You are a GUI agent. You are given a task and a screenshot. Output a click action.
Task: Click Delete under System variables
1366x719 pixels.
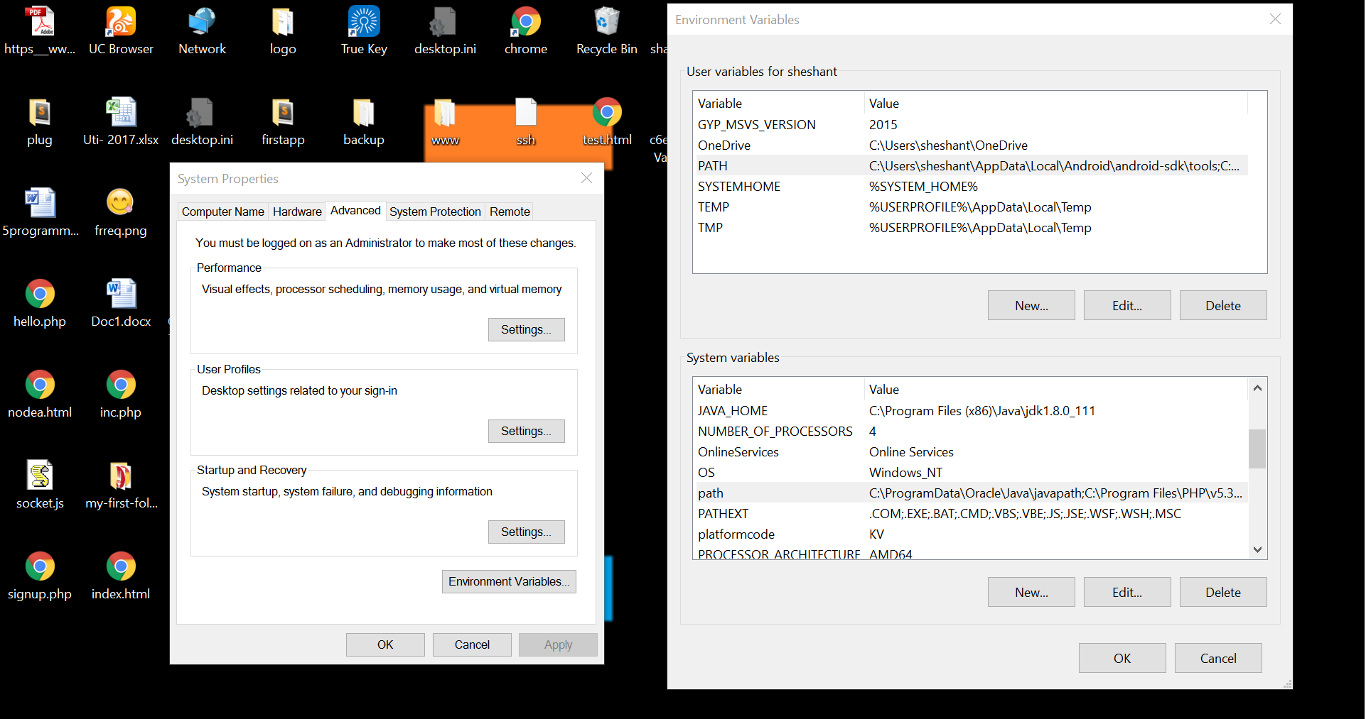click(1223, 592)
